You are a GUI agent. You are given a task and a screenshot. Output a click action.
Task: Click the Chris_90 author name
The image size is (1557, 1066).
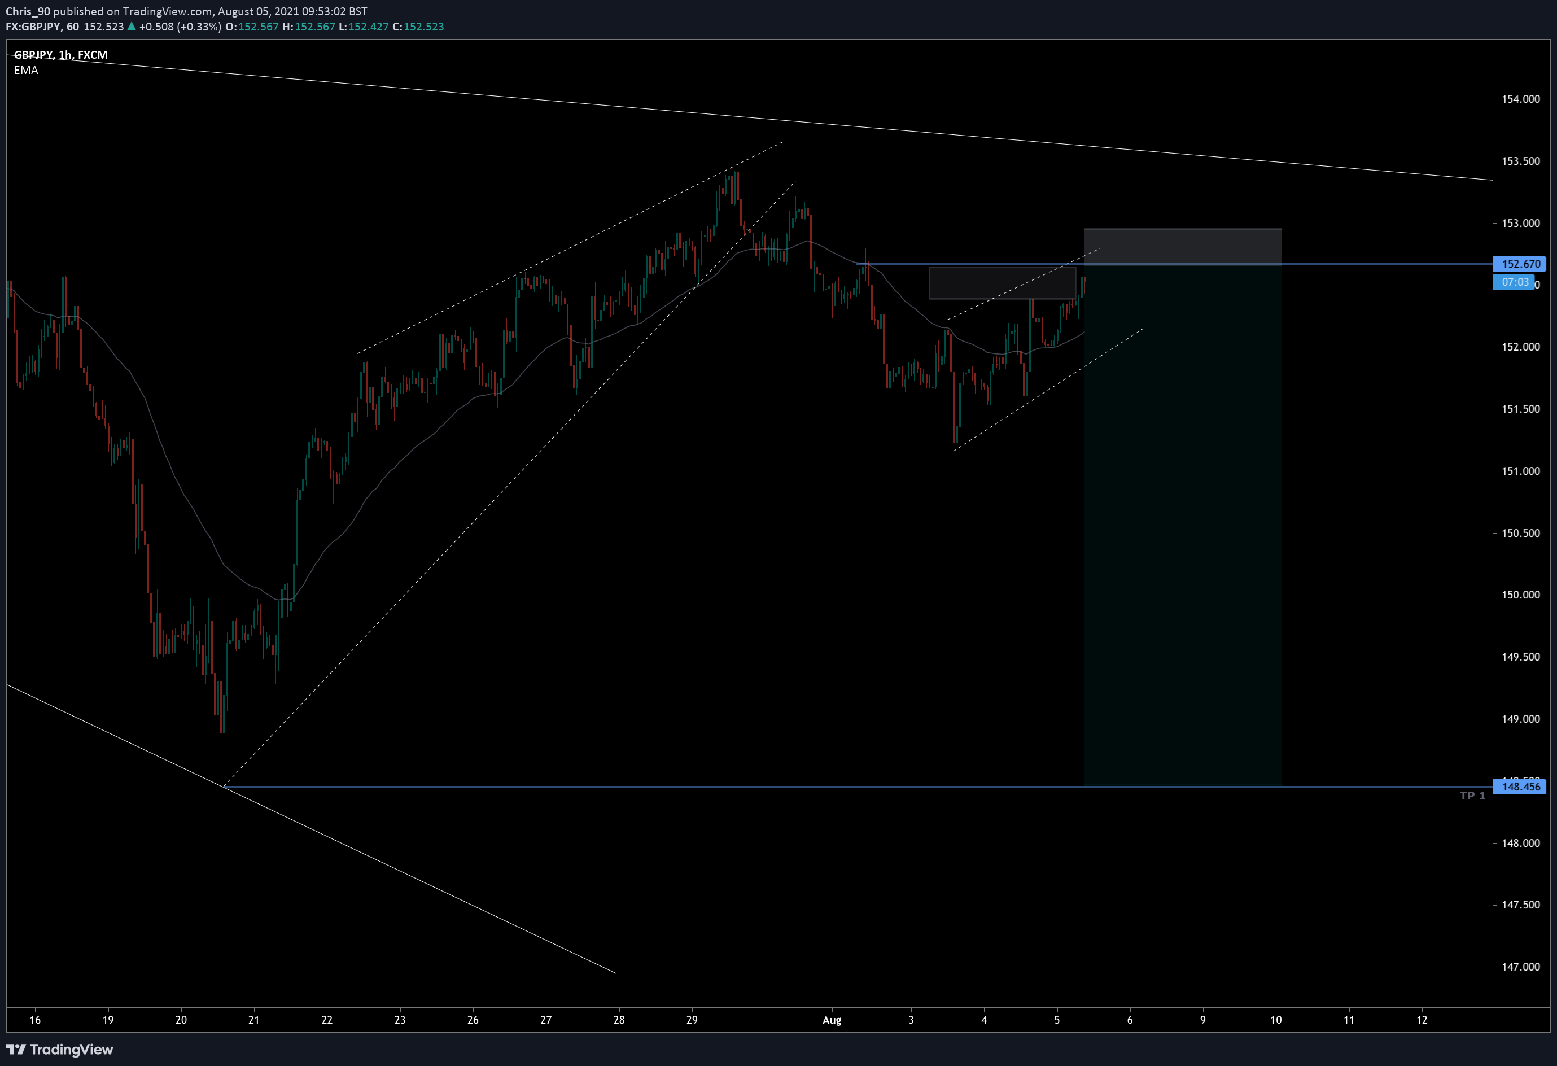(x=28, y=11)
